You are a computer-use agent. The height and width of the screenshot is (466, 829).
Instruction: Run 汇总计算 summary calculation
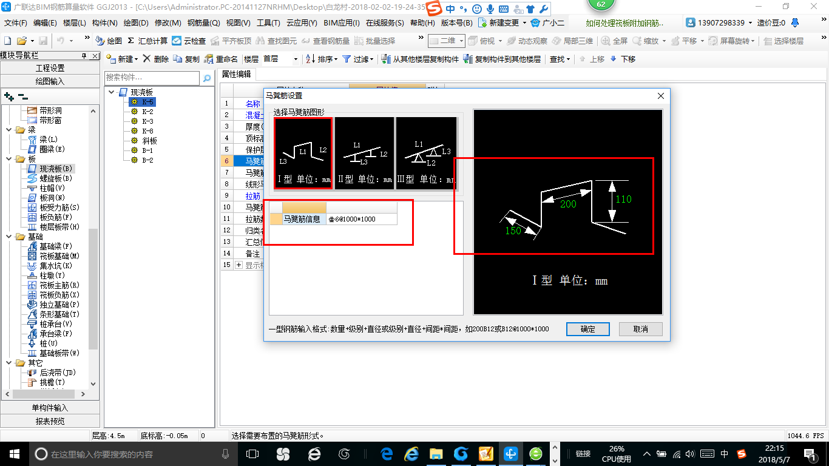pyautogui.click(x=147, y=41)
